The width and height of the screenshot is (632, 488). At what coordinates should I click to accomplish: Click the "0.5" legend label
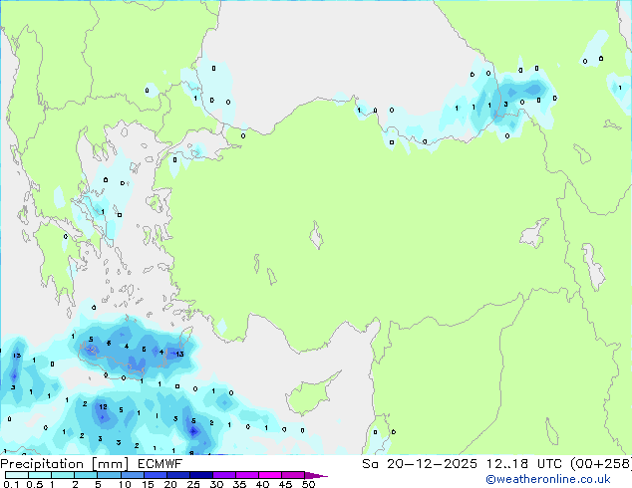(35, 484)
